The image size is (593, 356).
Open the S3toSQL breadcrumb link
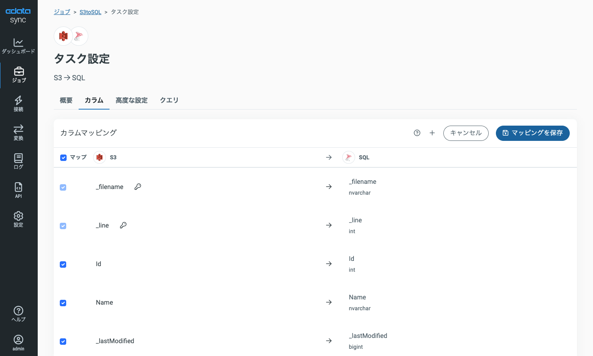(90, 12)
